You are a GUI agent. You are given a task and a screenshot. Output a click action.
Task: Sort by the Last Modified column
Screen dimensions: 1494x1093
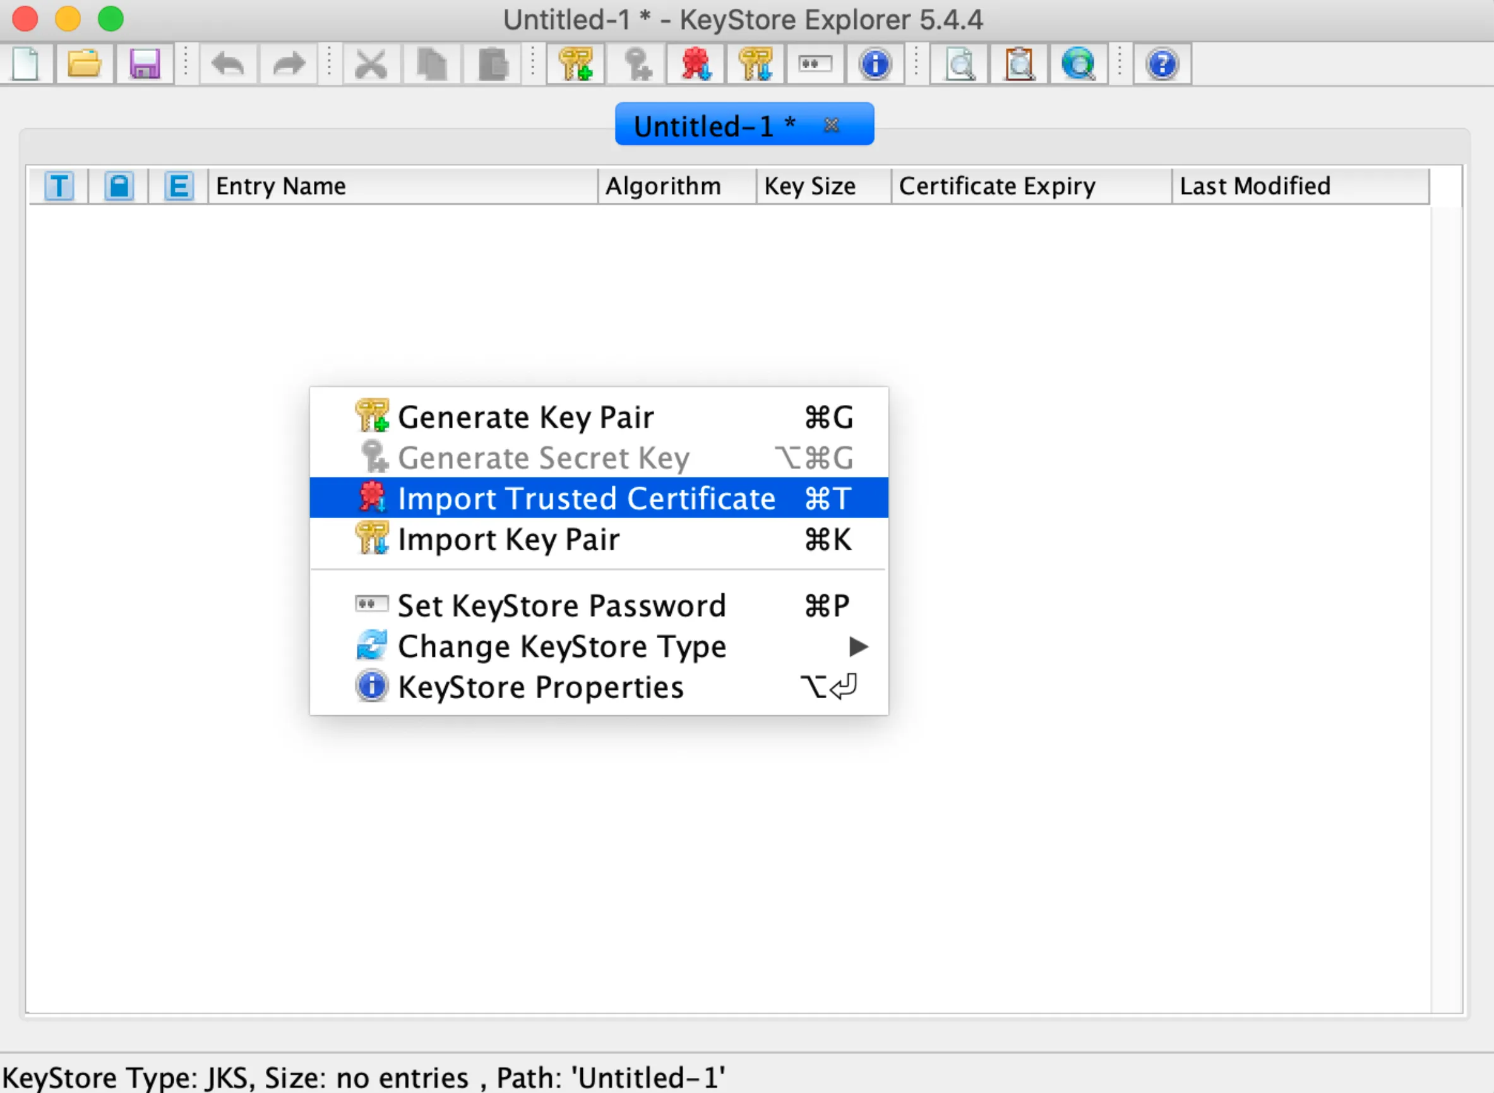[x=1300, y=186]
